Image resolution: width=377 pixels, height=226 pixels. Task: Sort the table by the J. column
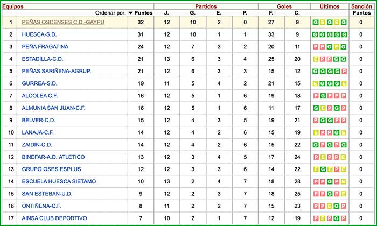click(x=166, y=13)
